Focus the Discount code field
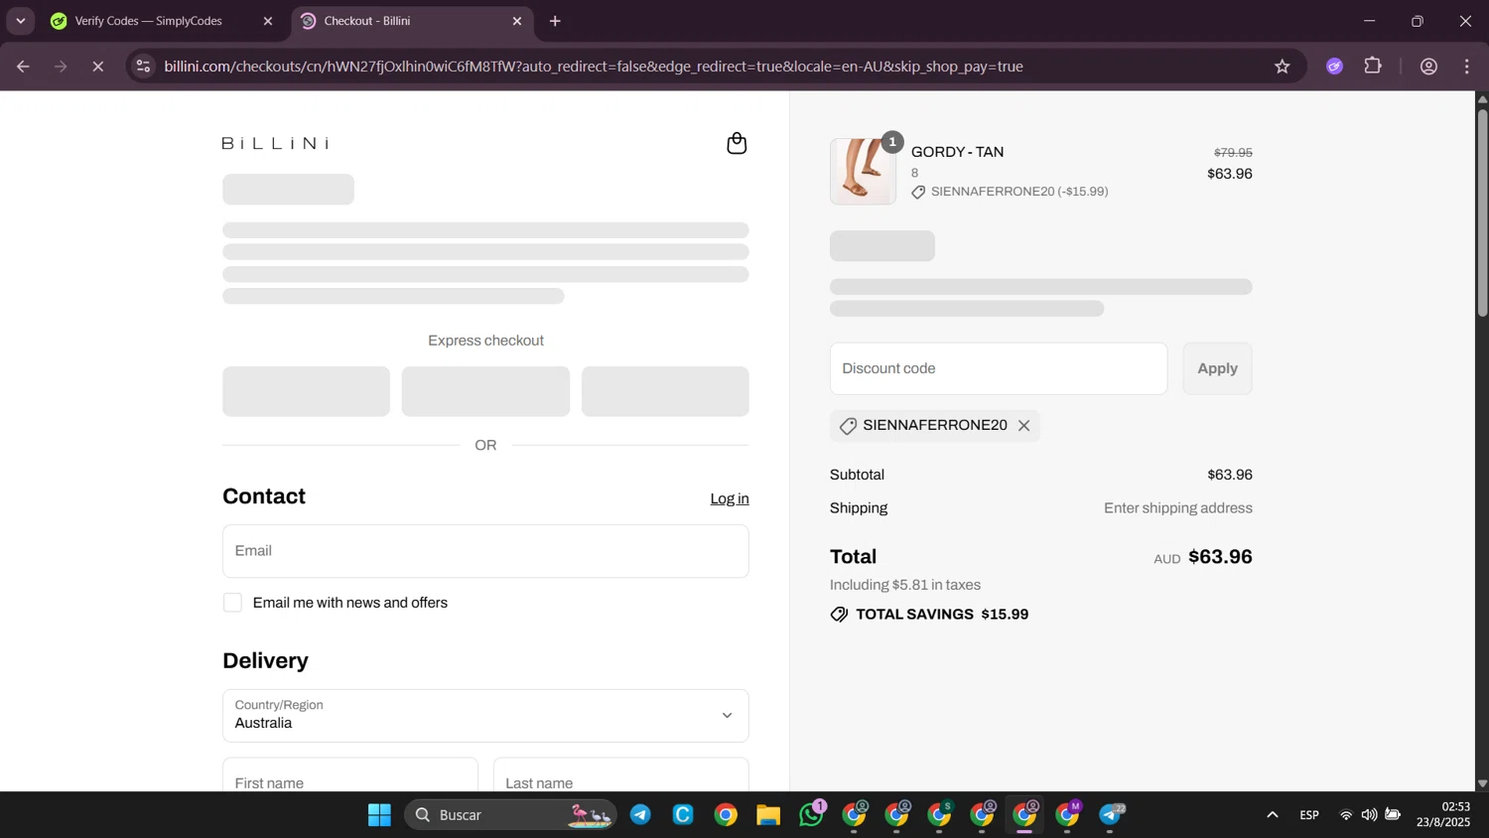Image resolution: width=1489 pixels, height=838 pixels. click(999, 368)
